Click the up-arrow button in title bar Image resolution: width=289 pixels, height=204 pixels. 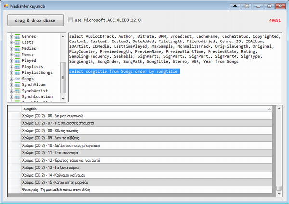coord(235,6)
